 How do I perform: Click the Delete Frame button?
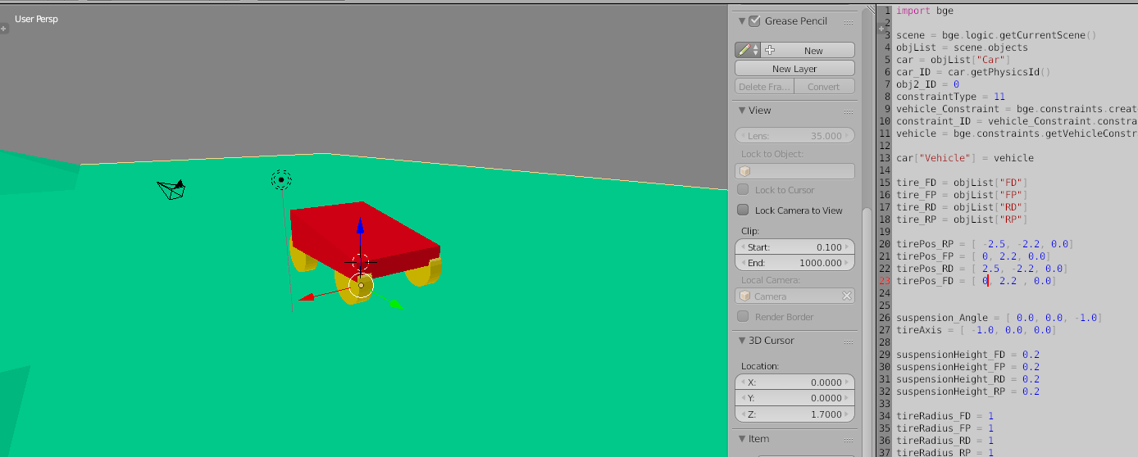click(x=764, y=87)
